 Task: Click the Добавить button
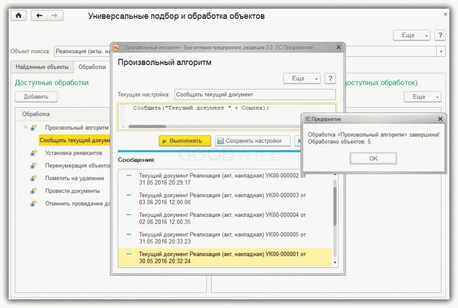click(36, 97)
